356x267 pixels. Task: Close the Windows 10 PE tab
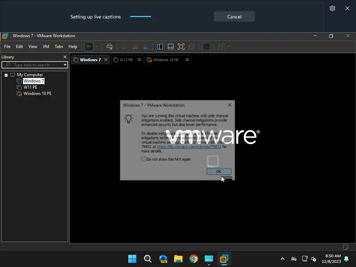click(187, 60)
